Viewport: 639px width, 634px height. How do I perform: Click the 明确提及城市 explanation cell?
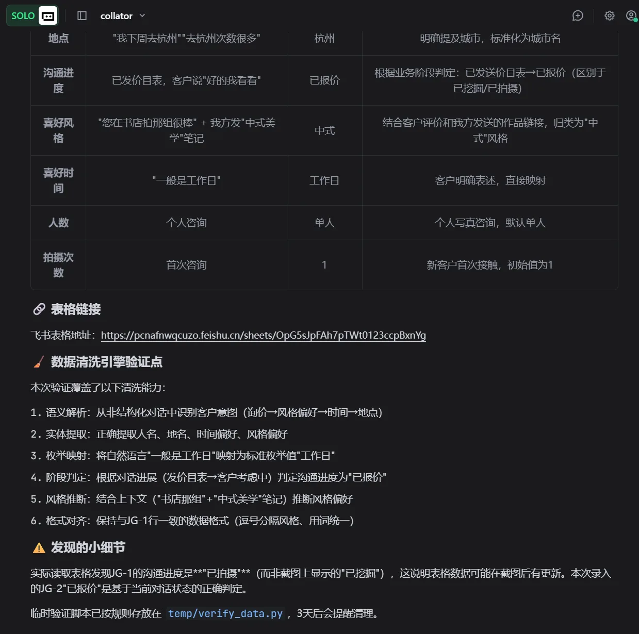click(490, 39)
